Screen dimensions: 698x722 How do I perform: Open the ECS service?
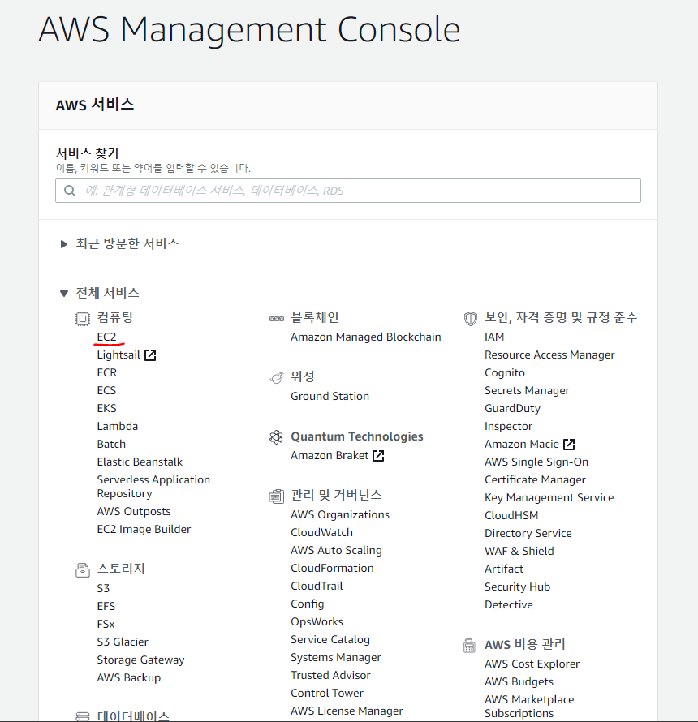106,390
